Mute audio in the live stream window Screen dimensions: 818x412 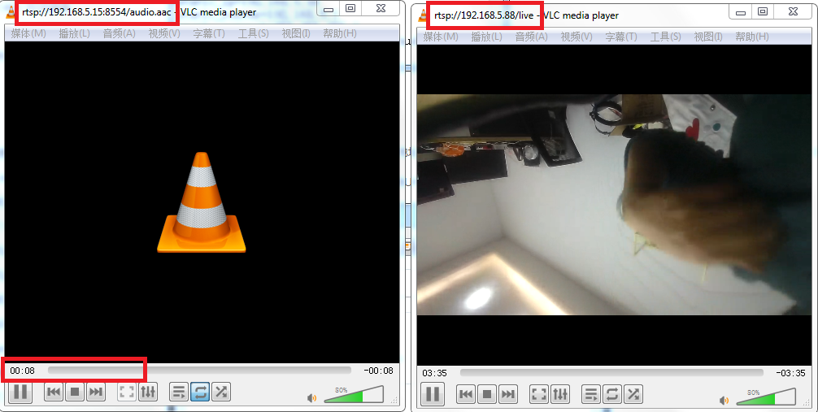pos(724,401)
